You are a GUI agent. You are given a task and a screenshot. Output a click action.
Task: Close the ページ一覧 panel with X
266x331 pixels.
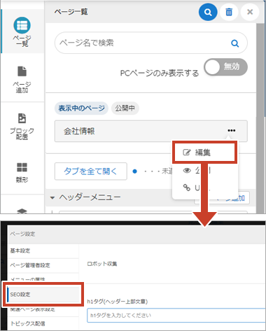(250, 12)
